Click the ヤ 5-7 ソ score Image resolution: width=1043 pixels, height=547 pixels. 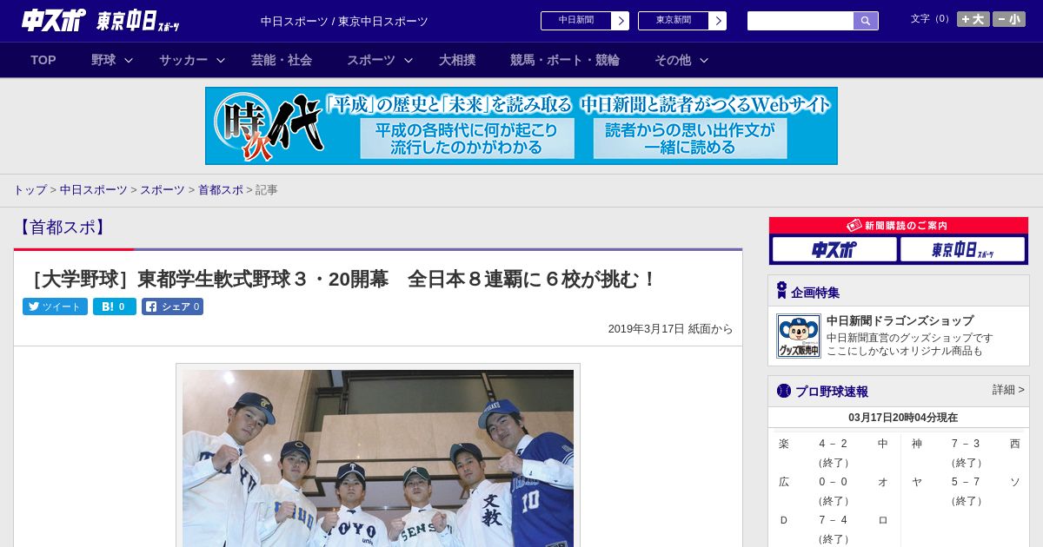click(966, 482)
